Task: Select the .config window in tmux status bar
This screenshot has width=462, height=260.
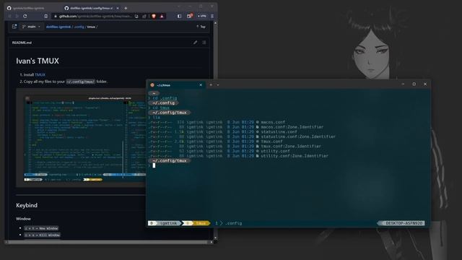Action: (229, 223)
